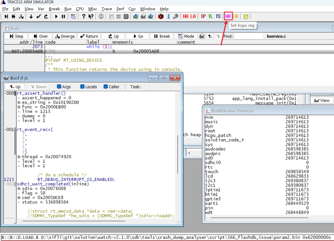Image resolution: width=334 pixels, height=241 pixels.
Task: Click the red bug reset icon
Action: click(x=161, y=16)
